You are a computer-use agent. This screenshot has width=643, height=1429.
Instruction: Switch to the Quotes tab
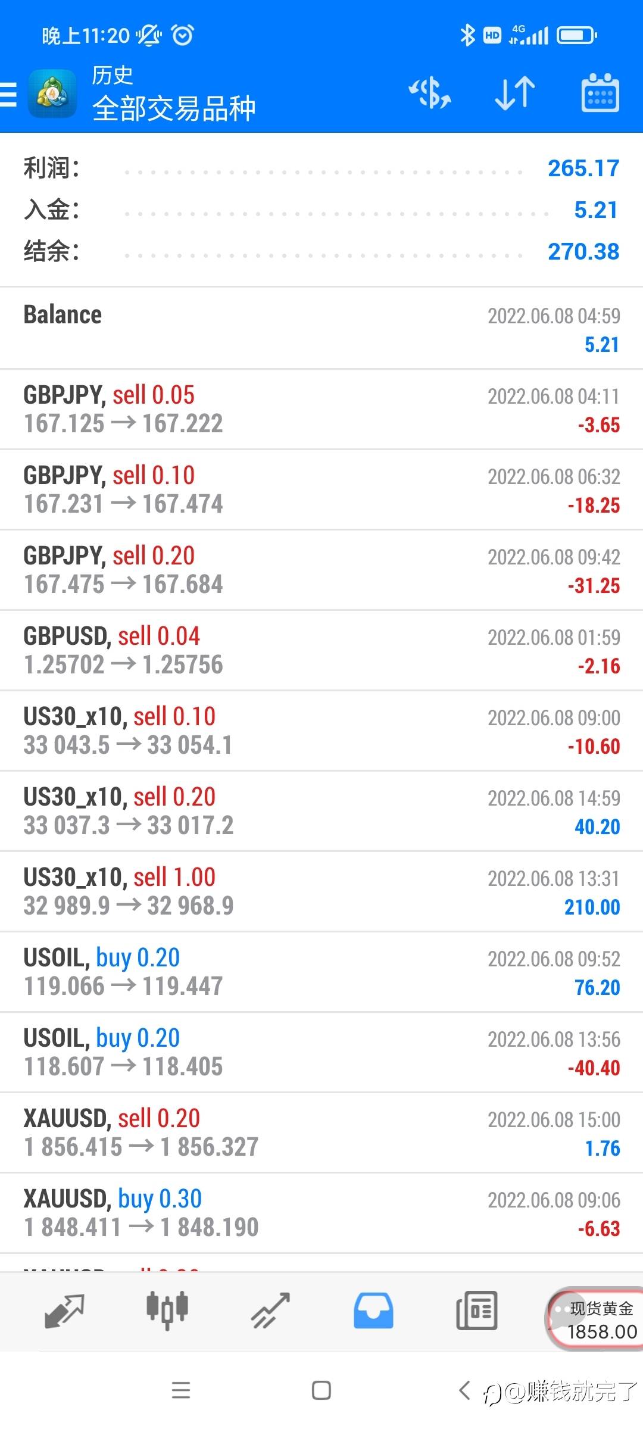pos(64,1311)
